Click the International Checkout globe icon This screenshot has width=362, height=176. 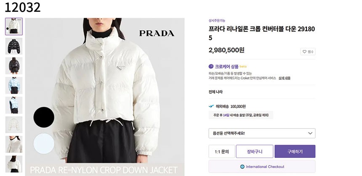click(x=242, y=167)
